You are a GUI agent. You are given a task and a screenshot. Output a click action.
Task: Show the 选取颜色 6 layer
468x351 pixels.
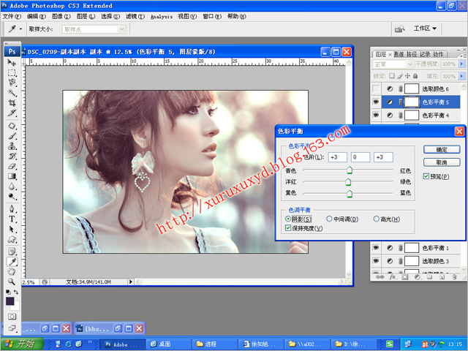click(376, 88)
